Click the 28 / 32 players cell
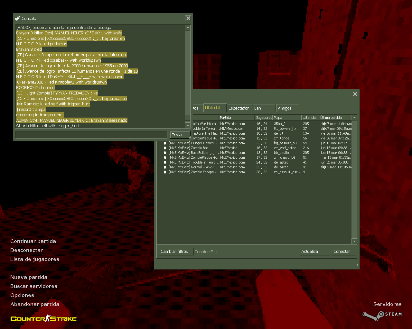 pos(262,172)
